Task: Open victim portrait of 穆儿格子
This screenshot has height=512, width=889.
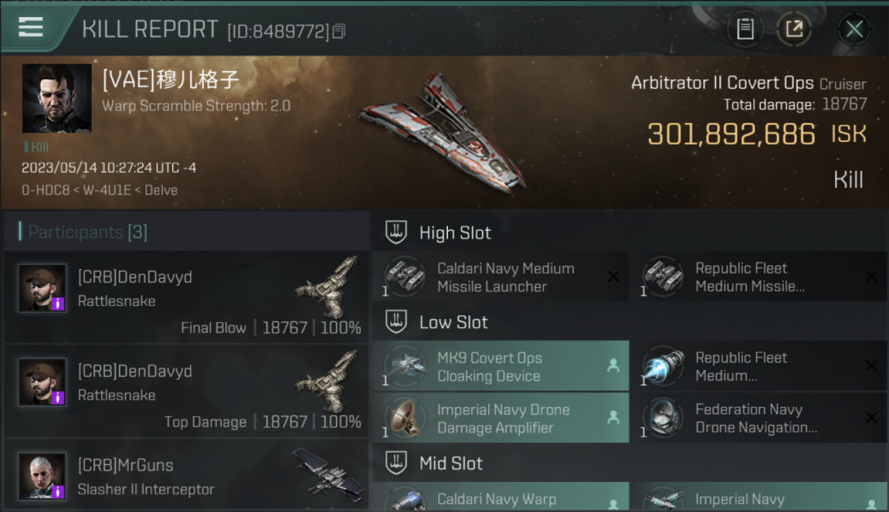Action: pyautogui.click(x=57, y=98)
